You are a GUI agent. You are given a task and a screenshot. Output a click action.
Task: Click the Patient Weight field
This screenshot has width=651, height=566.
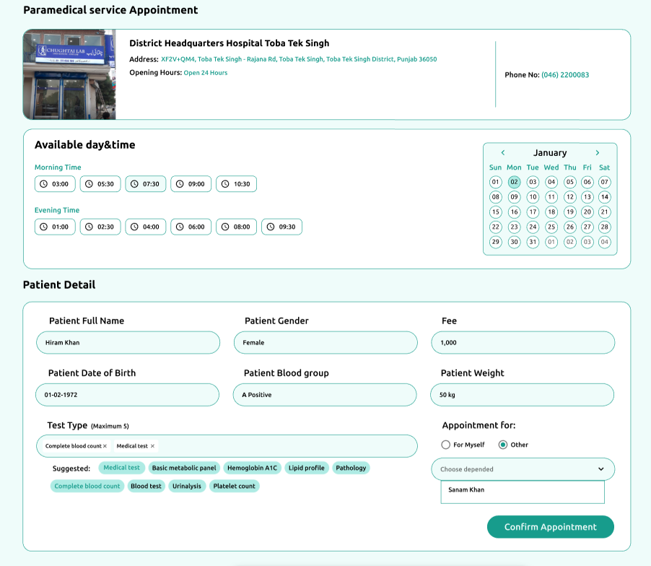click(x=522, y=395)
